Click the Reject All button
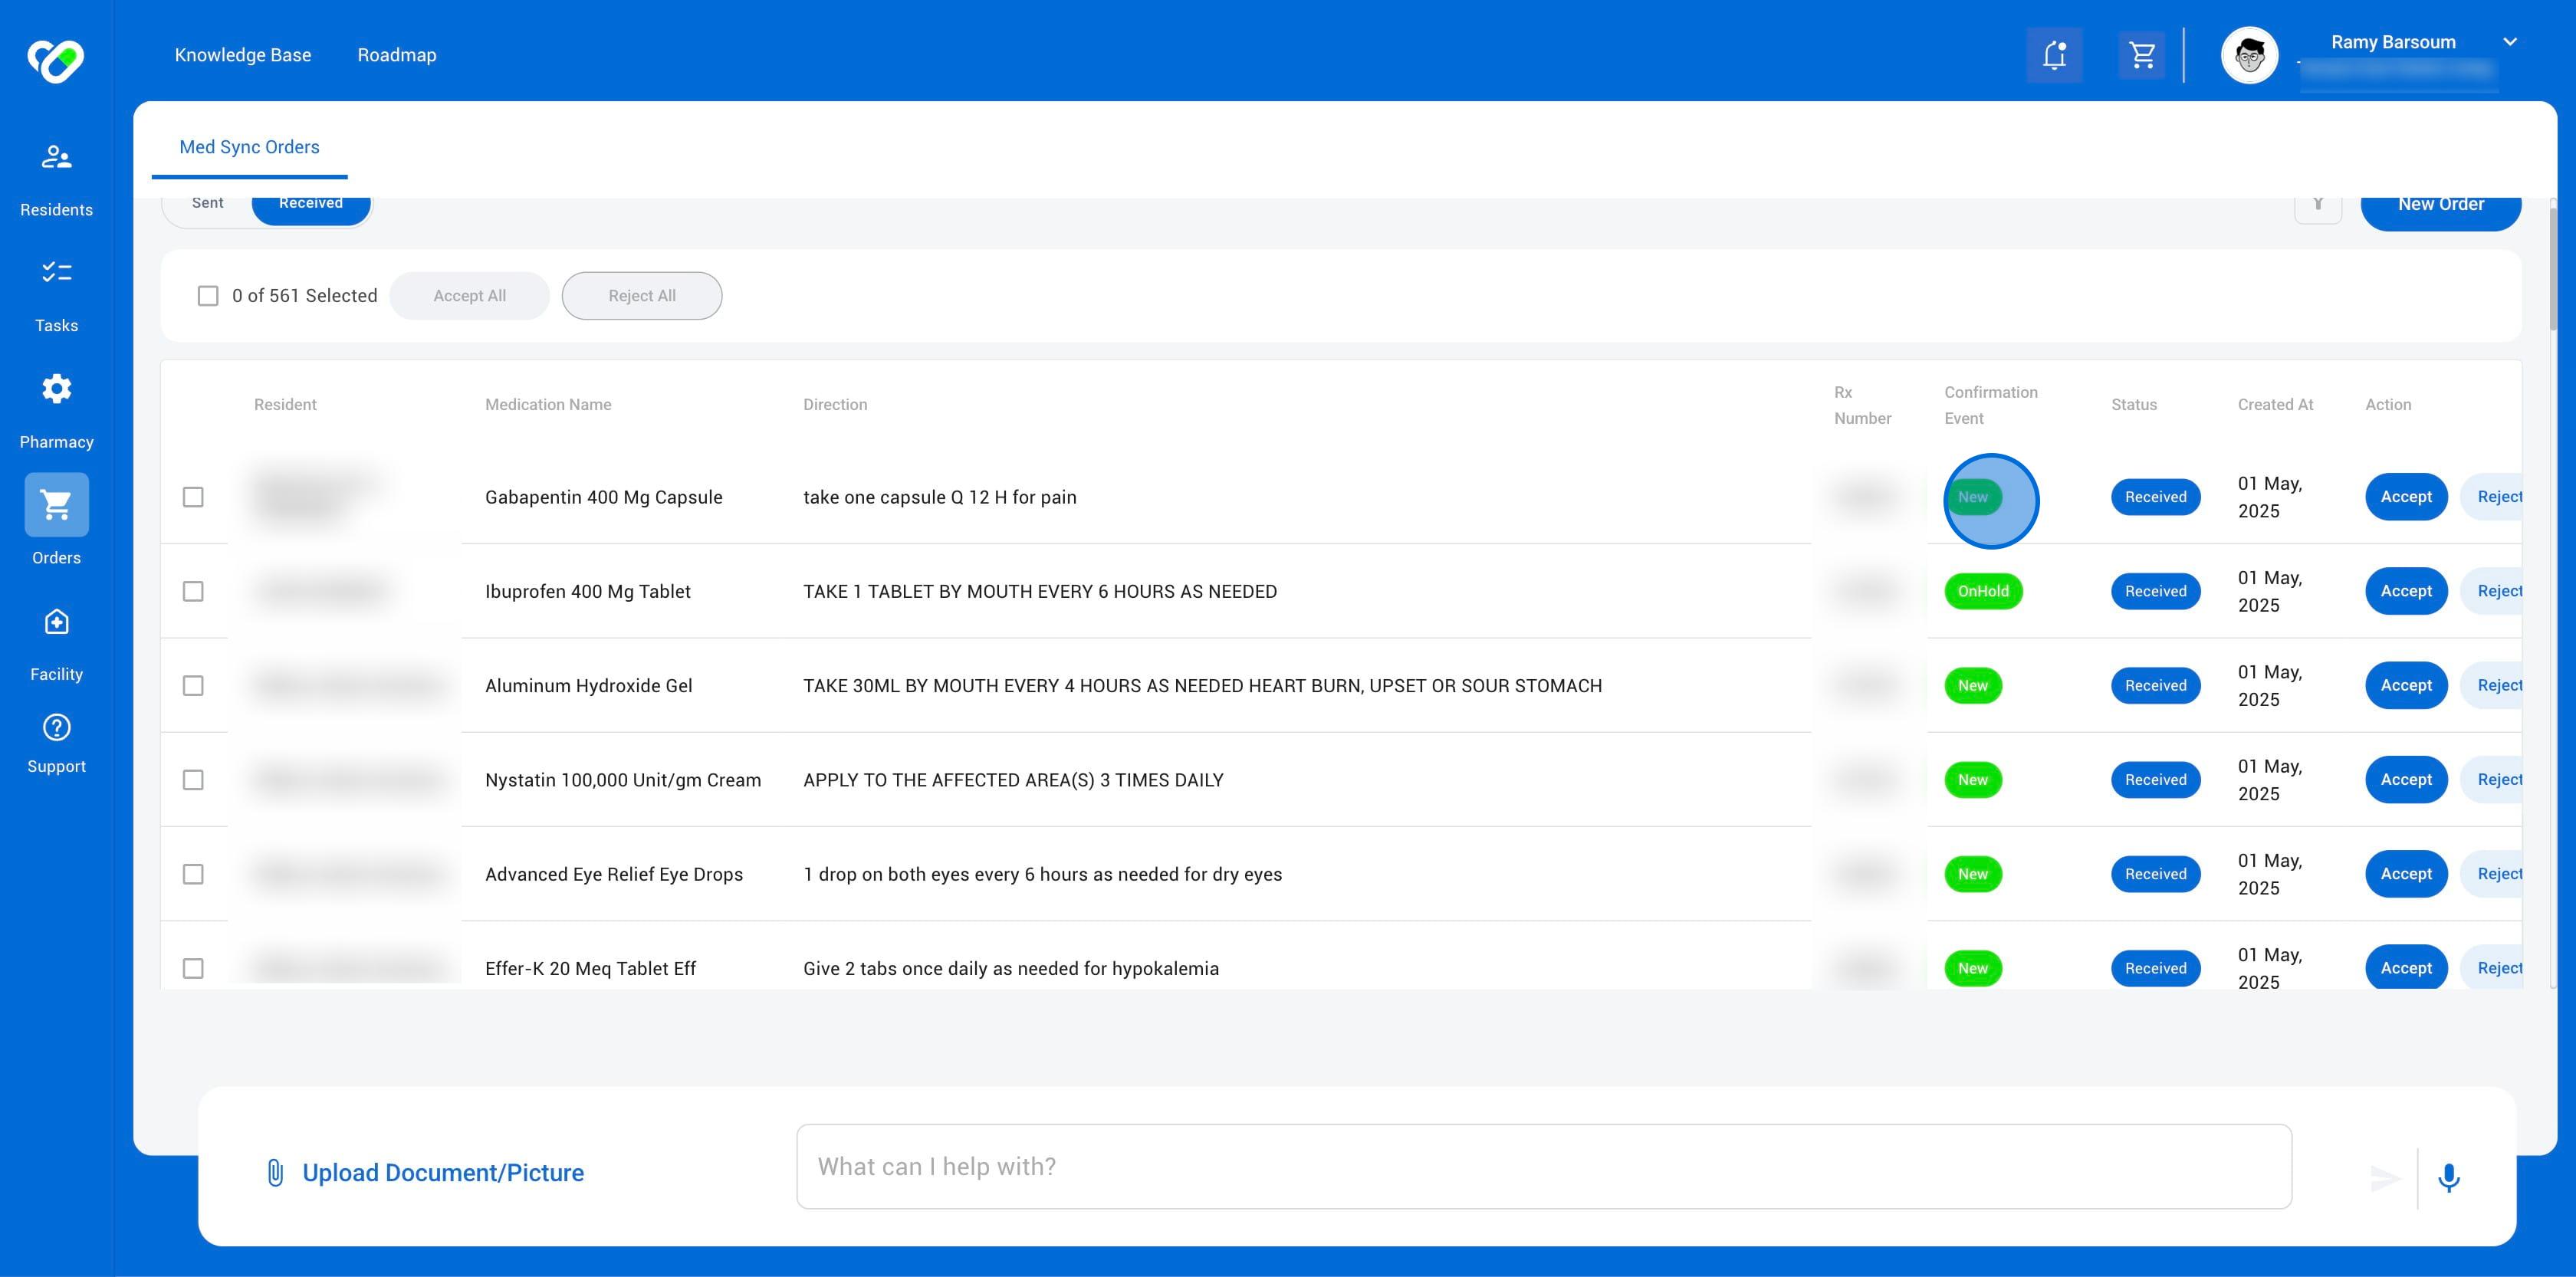This screenshot has width=2576, height=1277. 642,296
